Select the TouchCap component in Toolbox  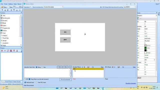point(4,38)
